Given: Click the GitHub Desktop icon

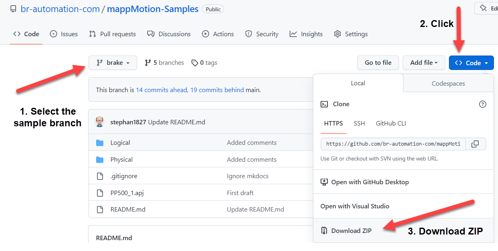Looking at the screenshot, I should [324, 182].
